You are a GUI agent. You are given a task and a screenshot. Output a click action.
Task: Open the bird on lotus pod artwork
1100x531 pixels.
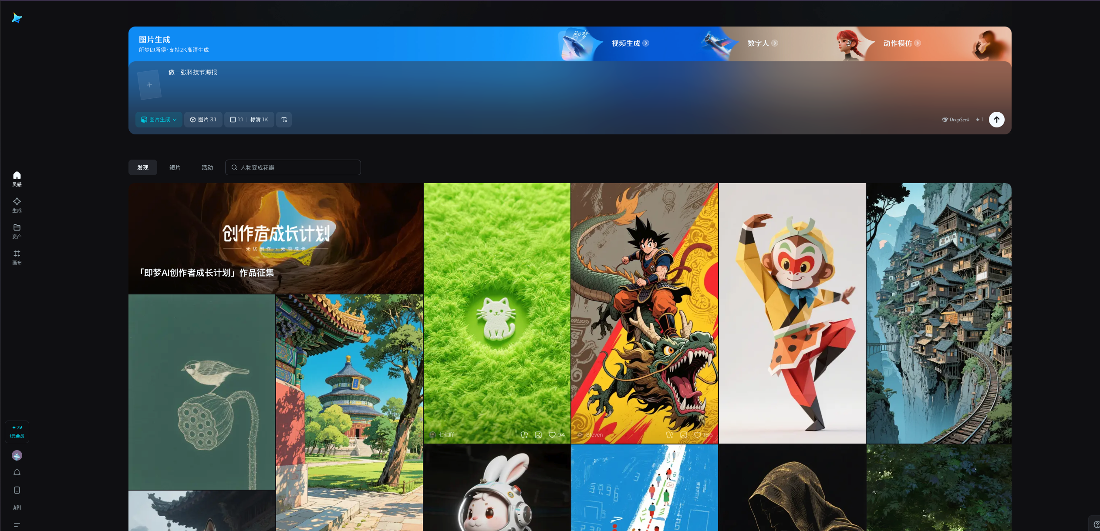pyautogui.click(x=202, y=392)
